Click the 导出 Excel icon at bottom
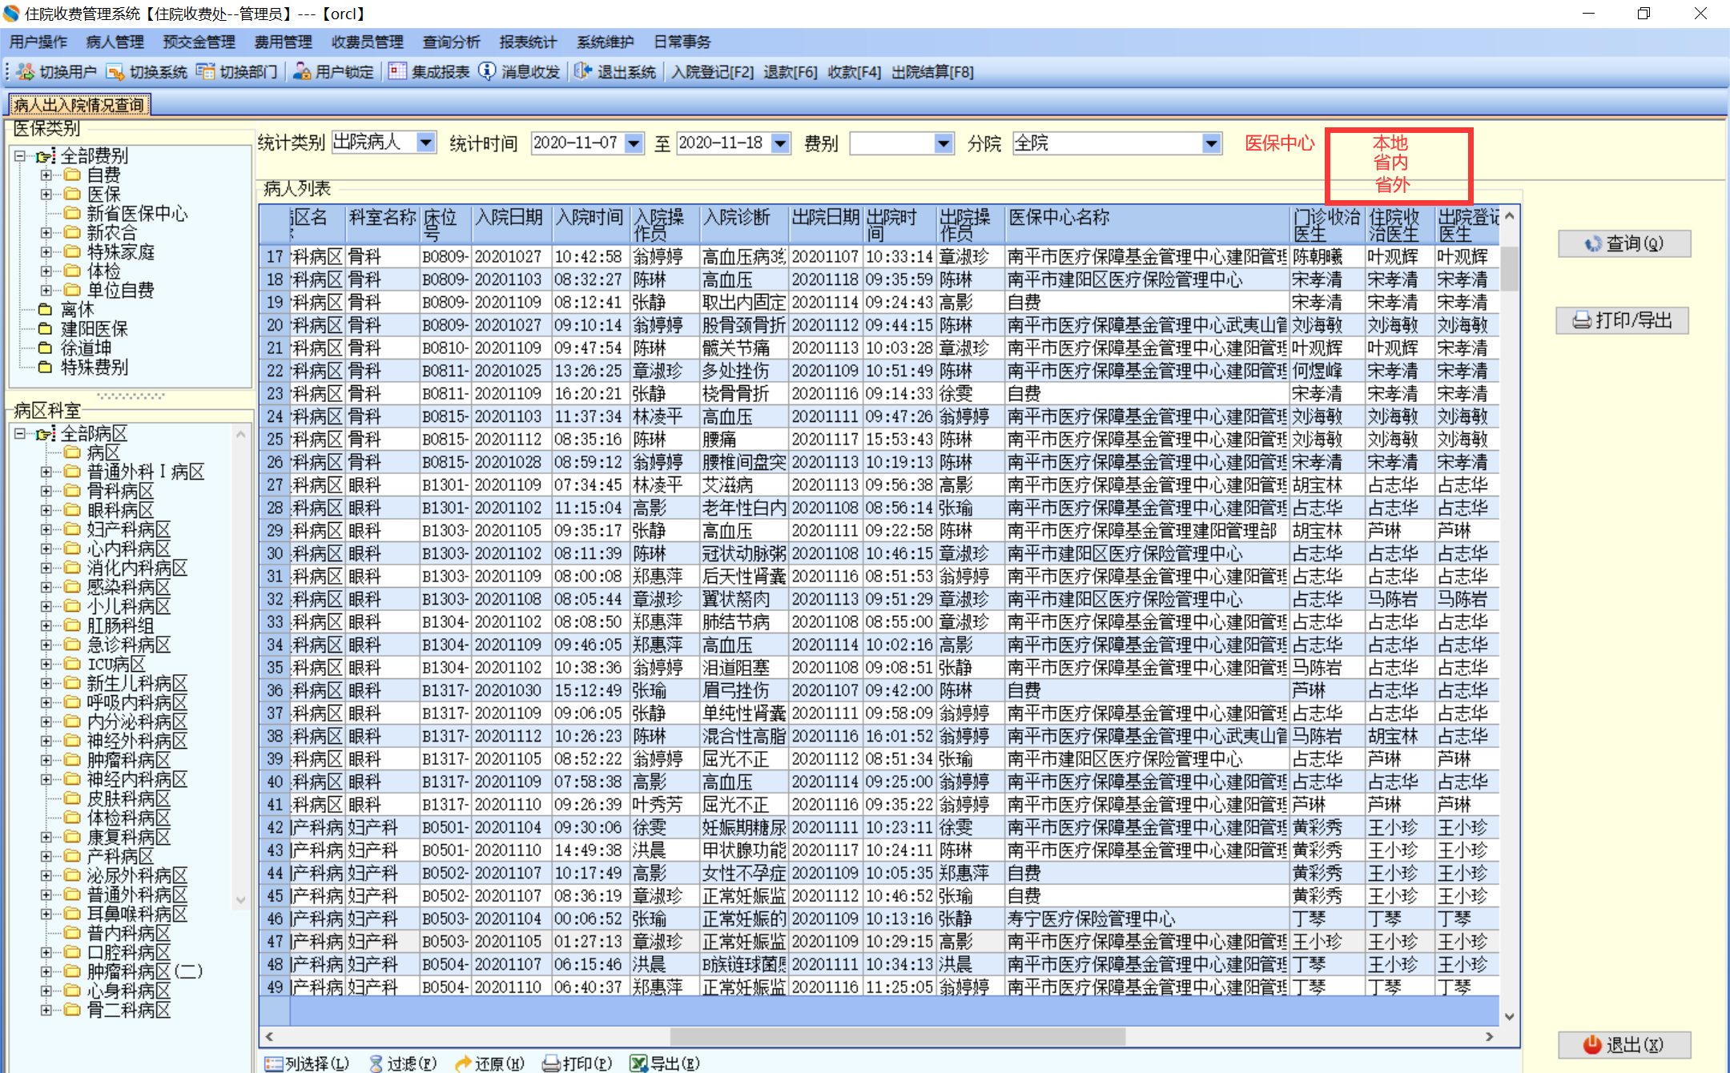Viewport: 1730px width, 1073px height. click(x=638, y=1063)
